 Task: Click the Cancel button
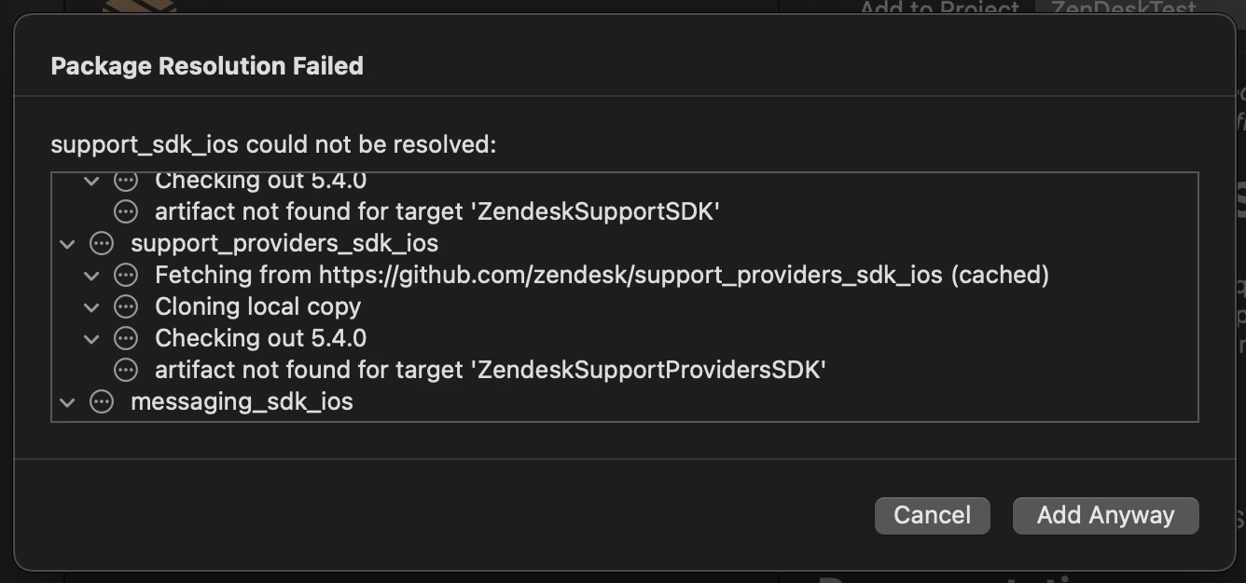tap(932, 515)
